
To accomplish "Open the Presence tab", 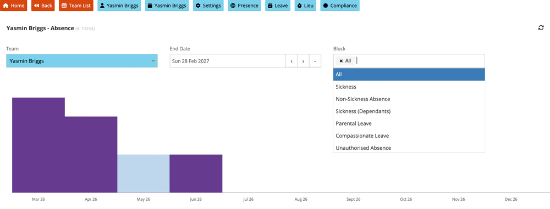I will pos(244,5).
